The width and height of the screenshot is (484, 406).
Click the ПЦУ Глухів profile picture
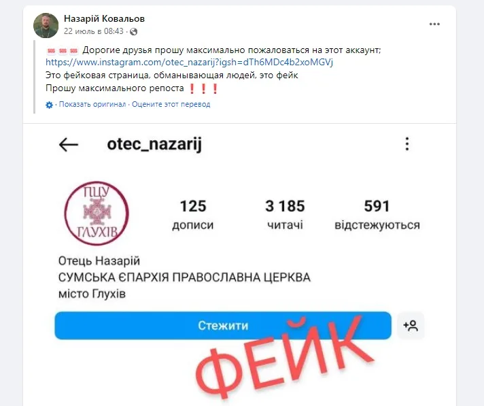coord(97,214)
